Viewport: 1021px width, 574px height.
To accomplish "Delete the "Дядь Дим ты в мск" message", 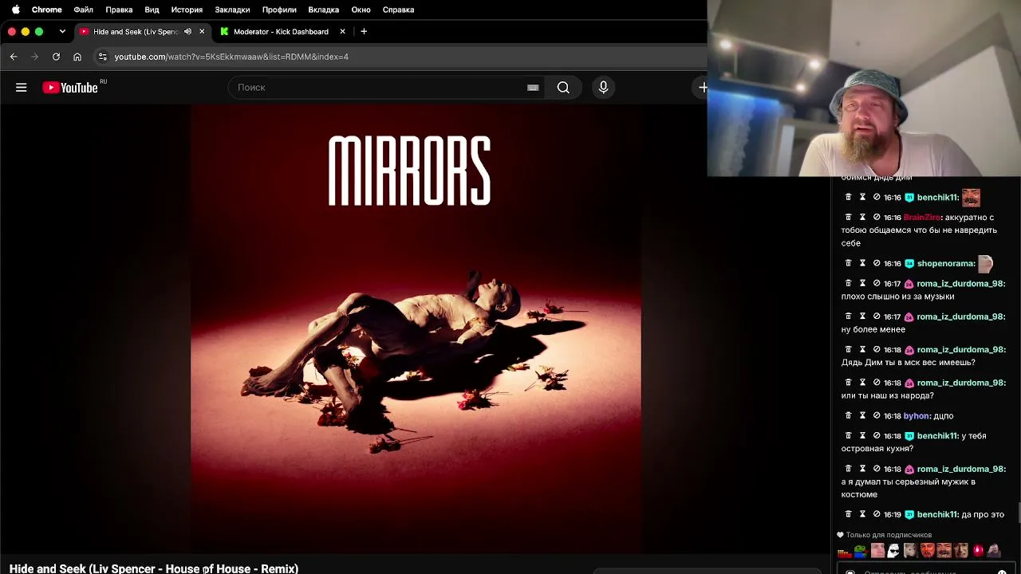I will [x=848, y=349].
